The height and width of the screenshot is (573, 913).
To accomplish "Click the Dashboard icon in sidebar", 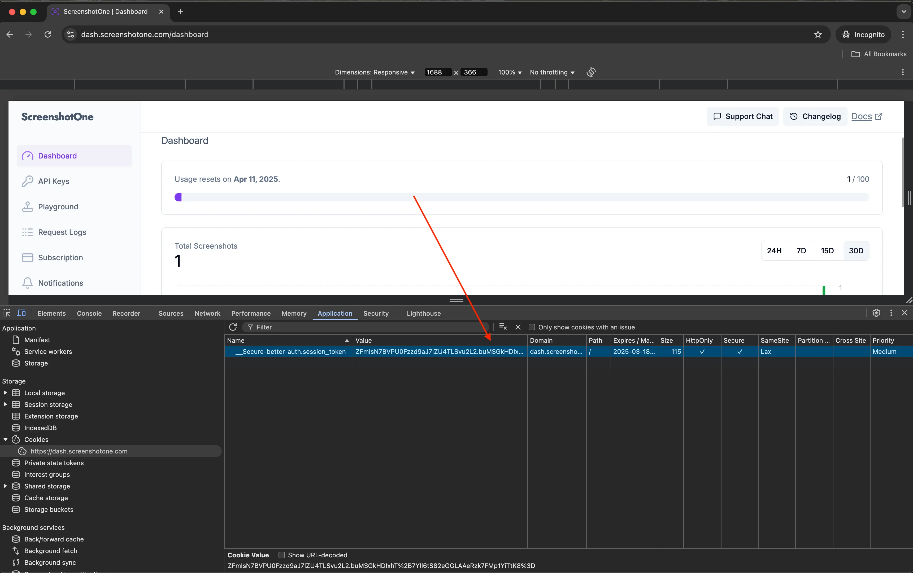I will 28,156.
